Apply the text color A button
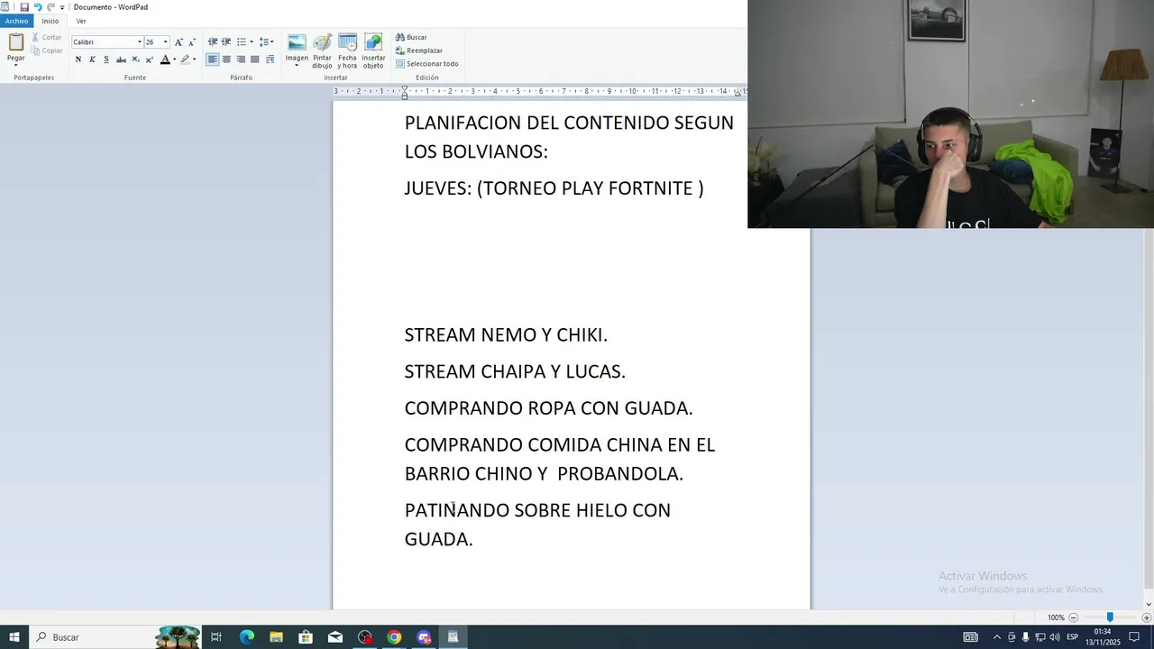Viewport: 1154px width, 649px height. [165, 59]
